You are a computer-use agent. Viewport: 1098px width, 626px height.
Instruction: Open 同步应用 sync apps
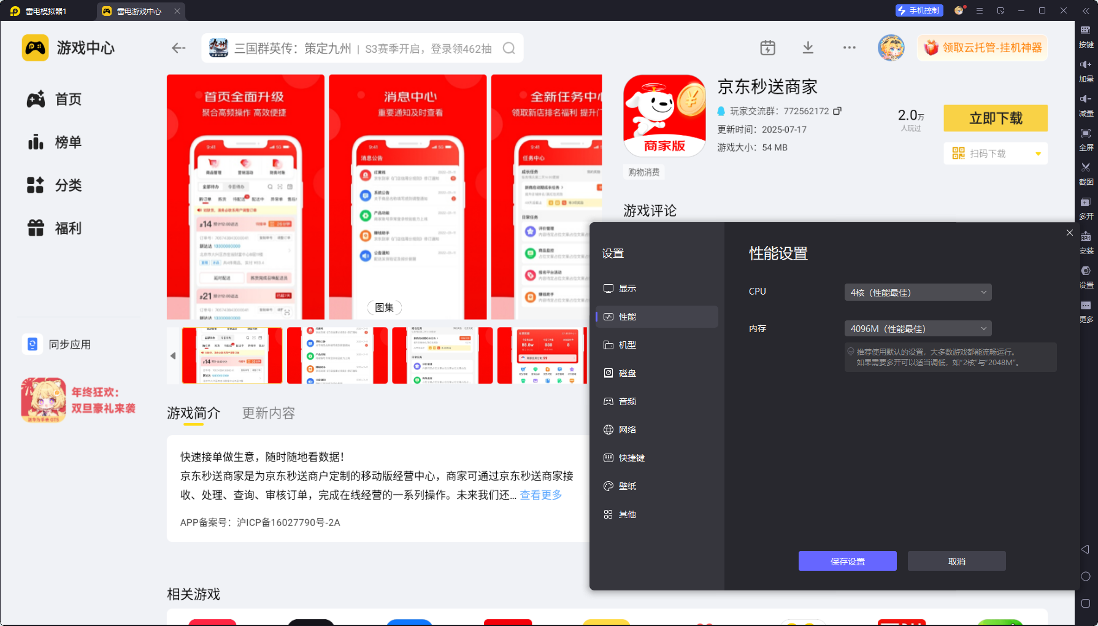(x=57, y=344)
